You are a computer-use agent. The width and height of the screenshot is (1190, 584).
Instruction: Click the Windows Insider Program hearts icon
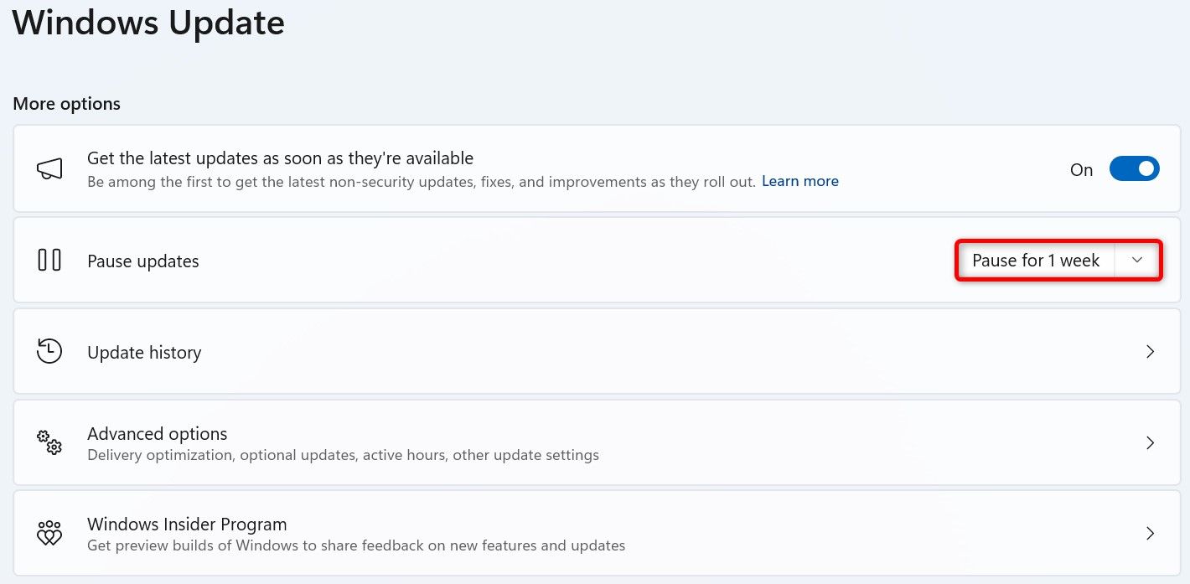point(49,533)
